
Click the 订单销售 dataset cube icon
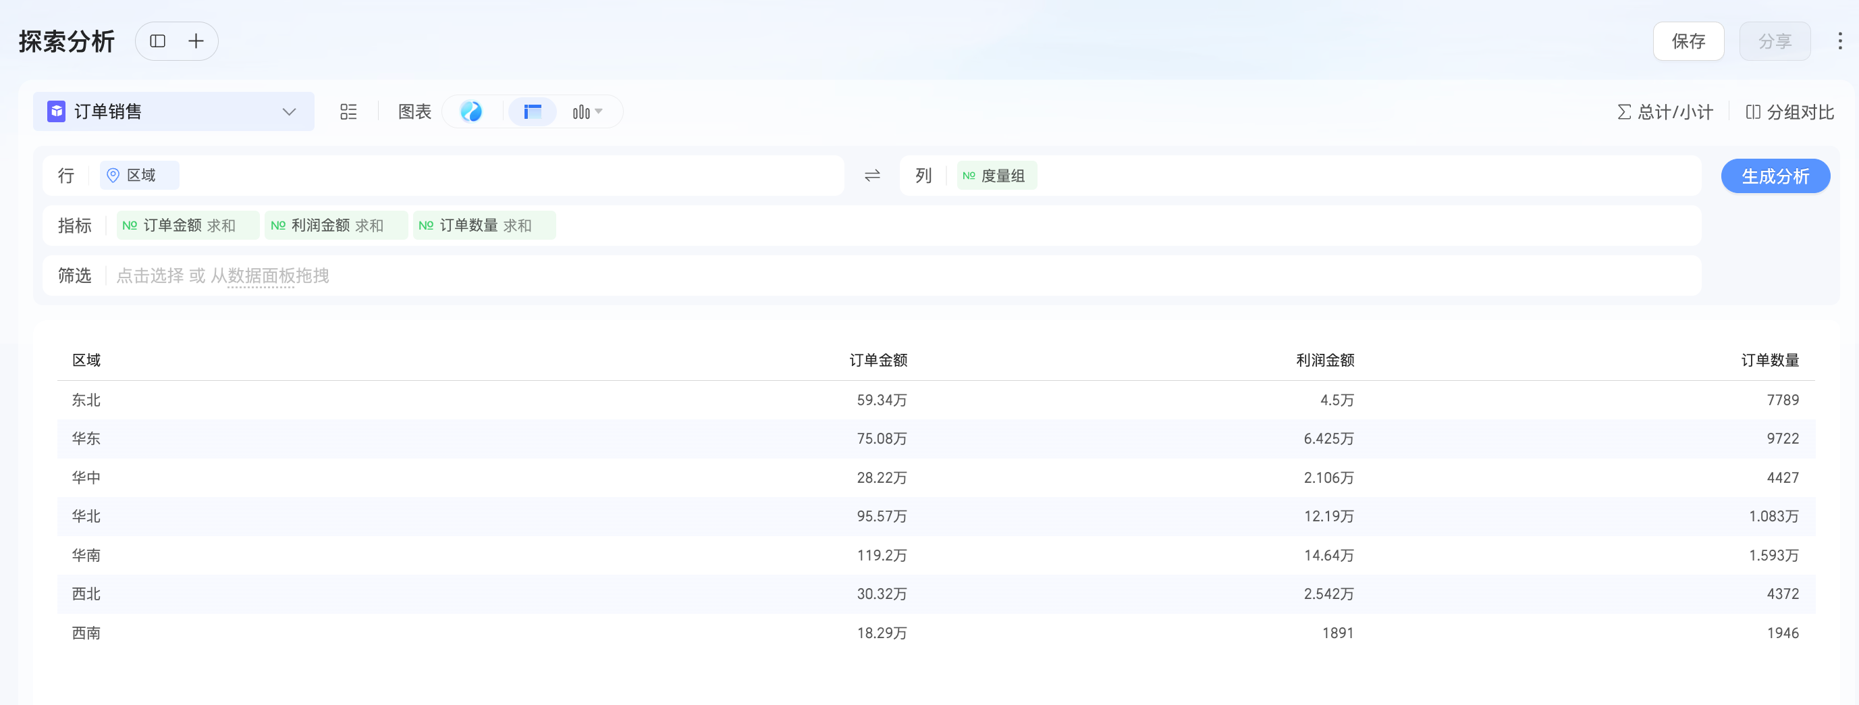pyautogui.click(x=56, y=111)
